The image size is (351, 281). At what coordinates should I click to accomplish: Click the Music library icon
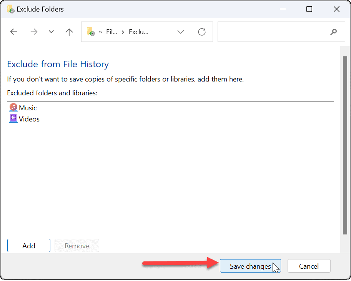coord(13,108)
